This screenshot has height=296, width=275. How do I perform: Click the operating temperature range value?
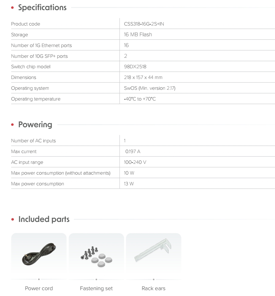[x=140, y=99]
